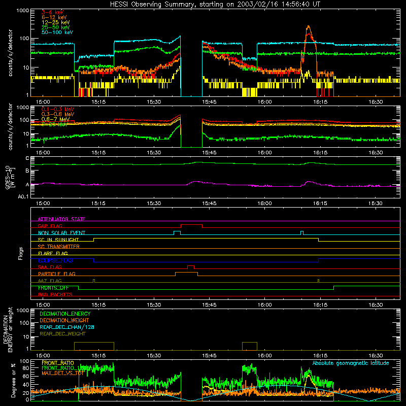Select the PARTICLE_FLAG label
This screenshot has height=406, width=406.
[57, 274]
